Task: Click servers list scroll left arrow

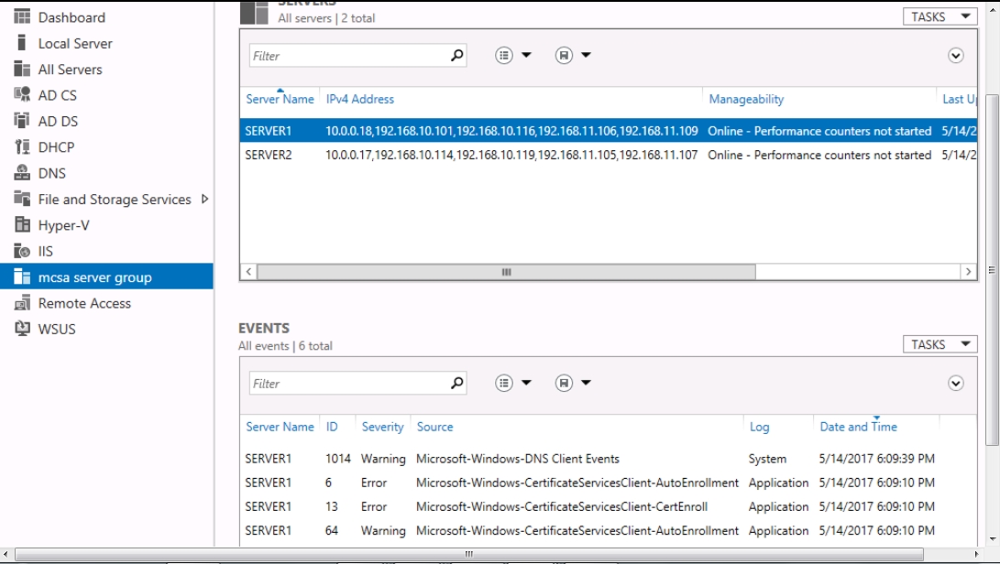Action: (248, 272)
